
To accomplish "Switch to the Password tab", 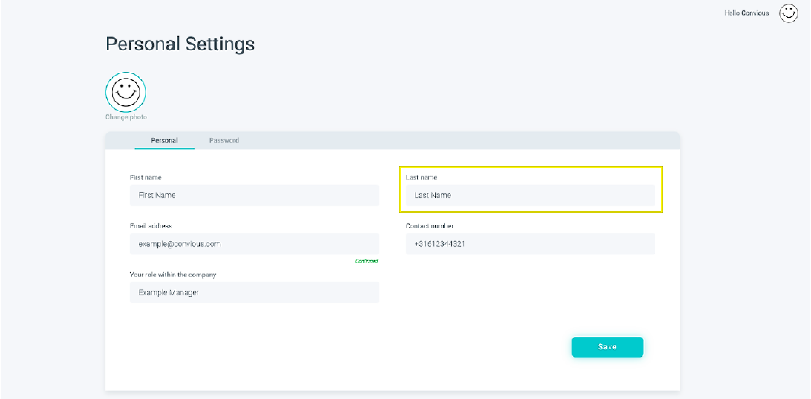I will (224, 140).
